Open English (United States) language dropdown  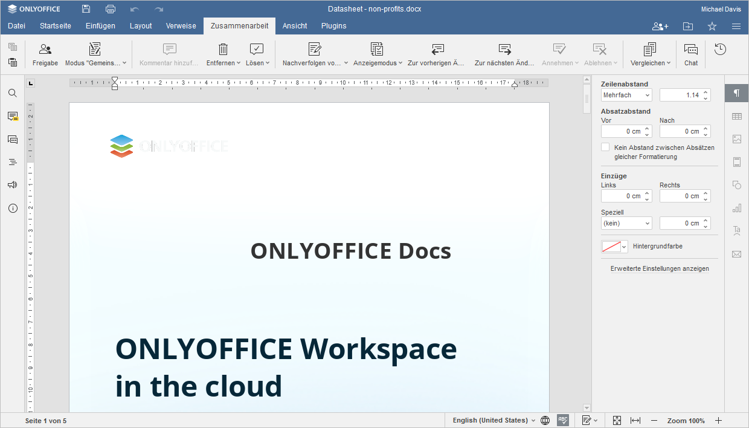(494, 420)
